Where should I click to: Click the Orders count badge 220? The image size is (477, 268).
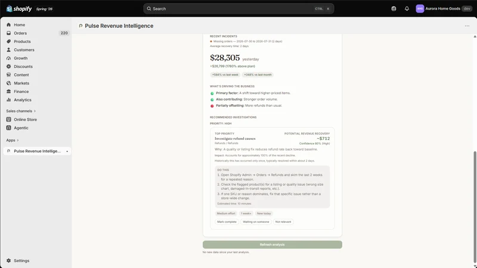tap(64, 33)
